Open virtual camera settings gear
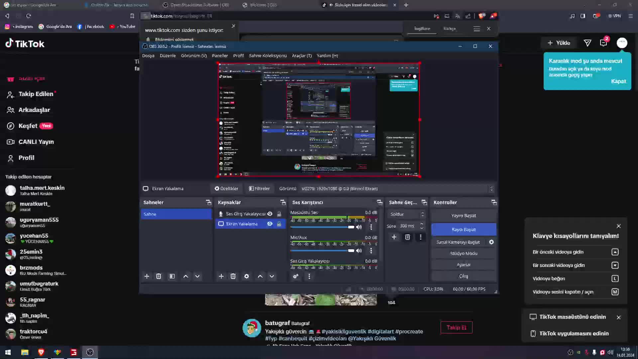The height and width of the screenshot is (359, 638). tap(491, 242)
